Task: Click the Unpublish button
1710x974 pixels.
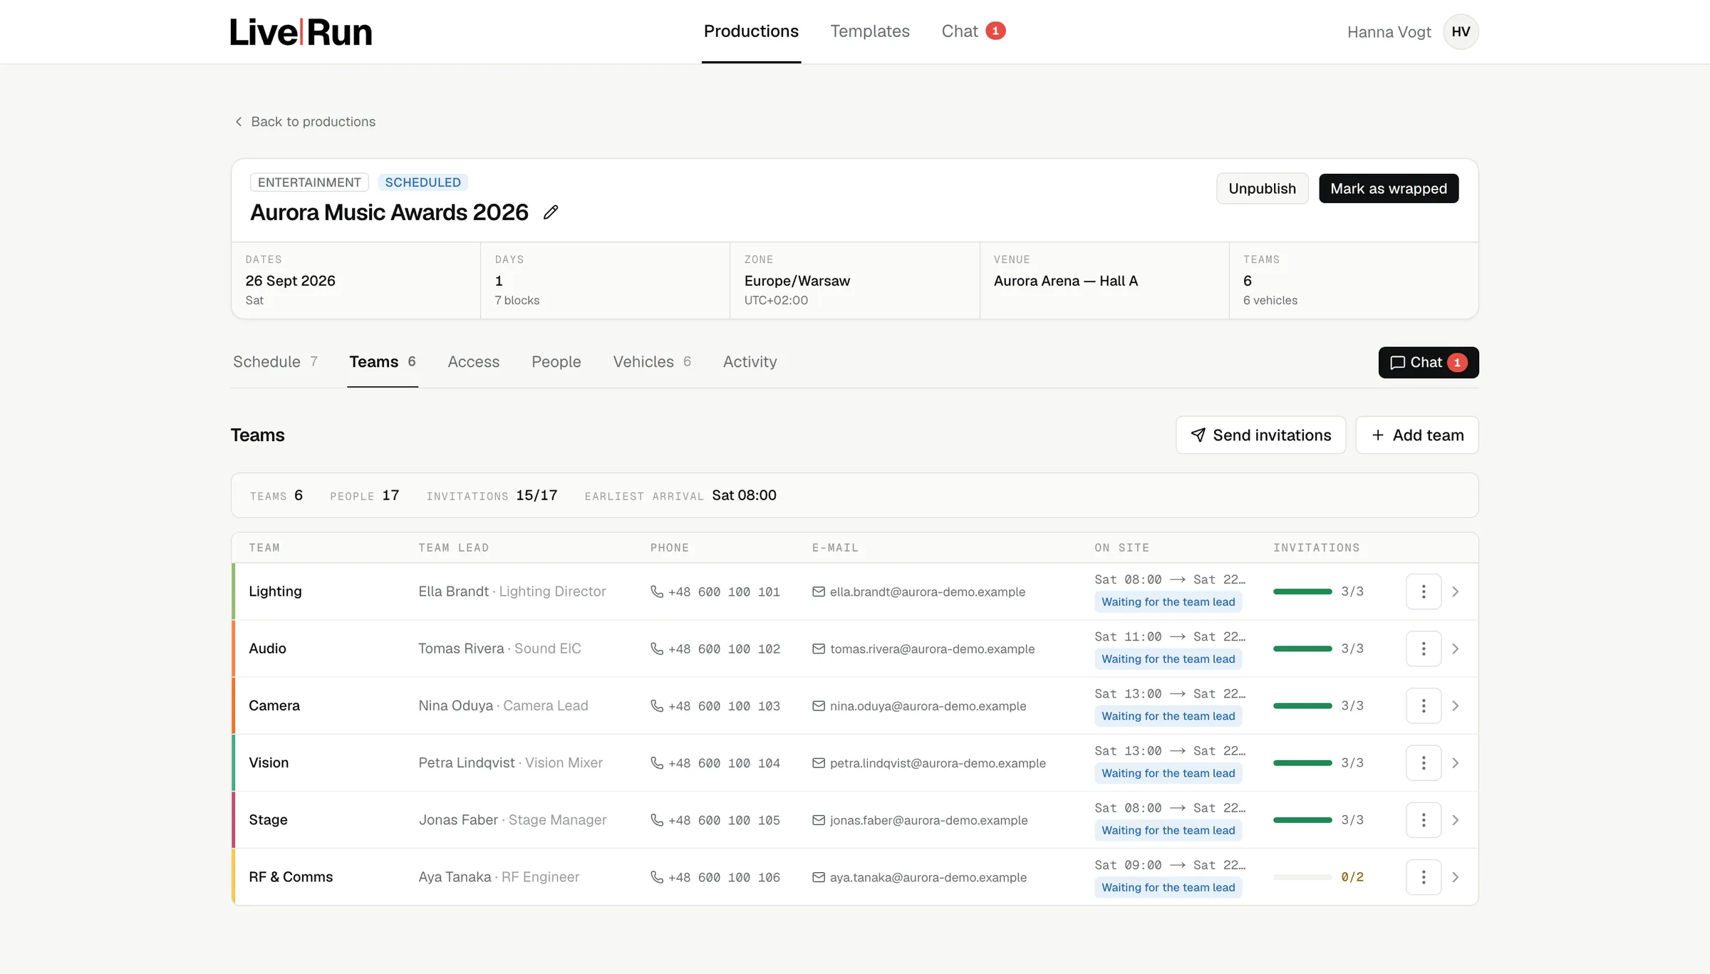Action: coord(1262,189)
